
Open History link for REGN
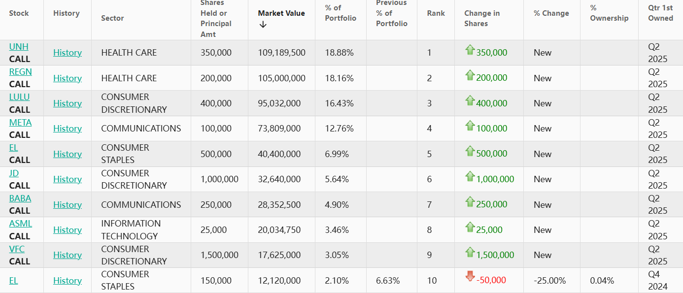[x=68, y=78]
